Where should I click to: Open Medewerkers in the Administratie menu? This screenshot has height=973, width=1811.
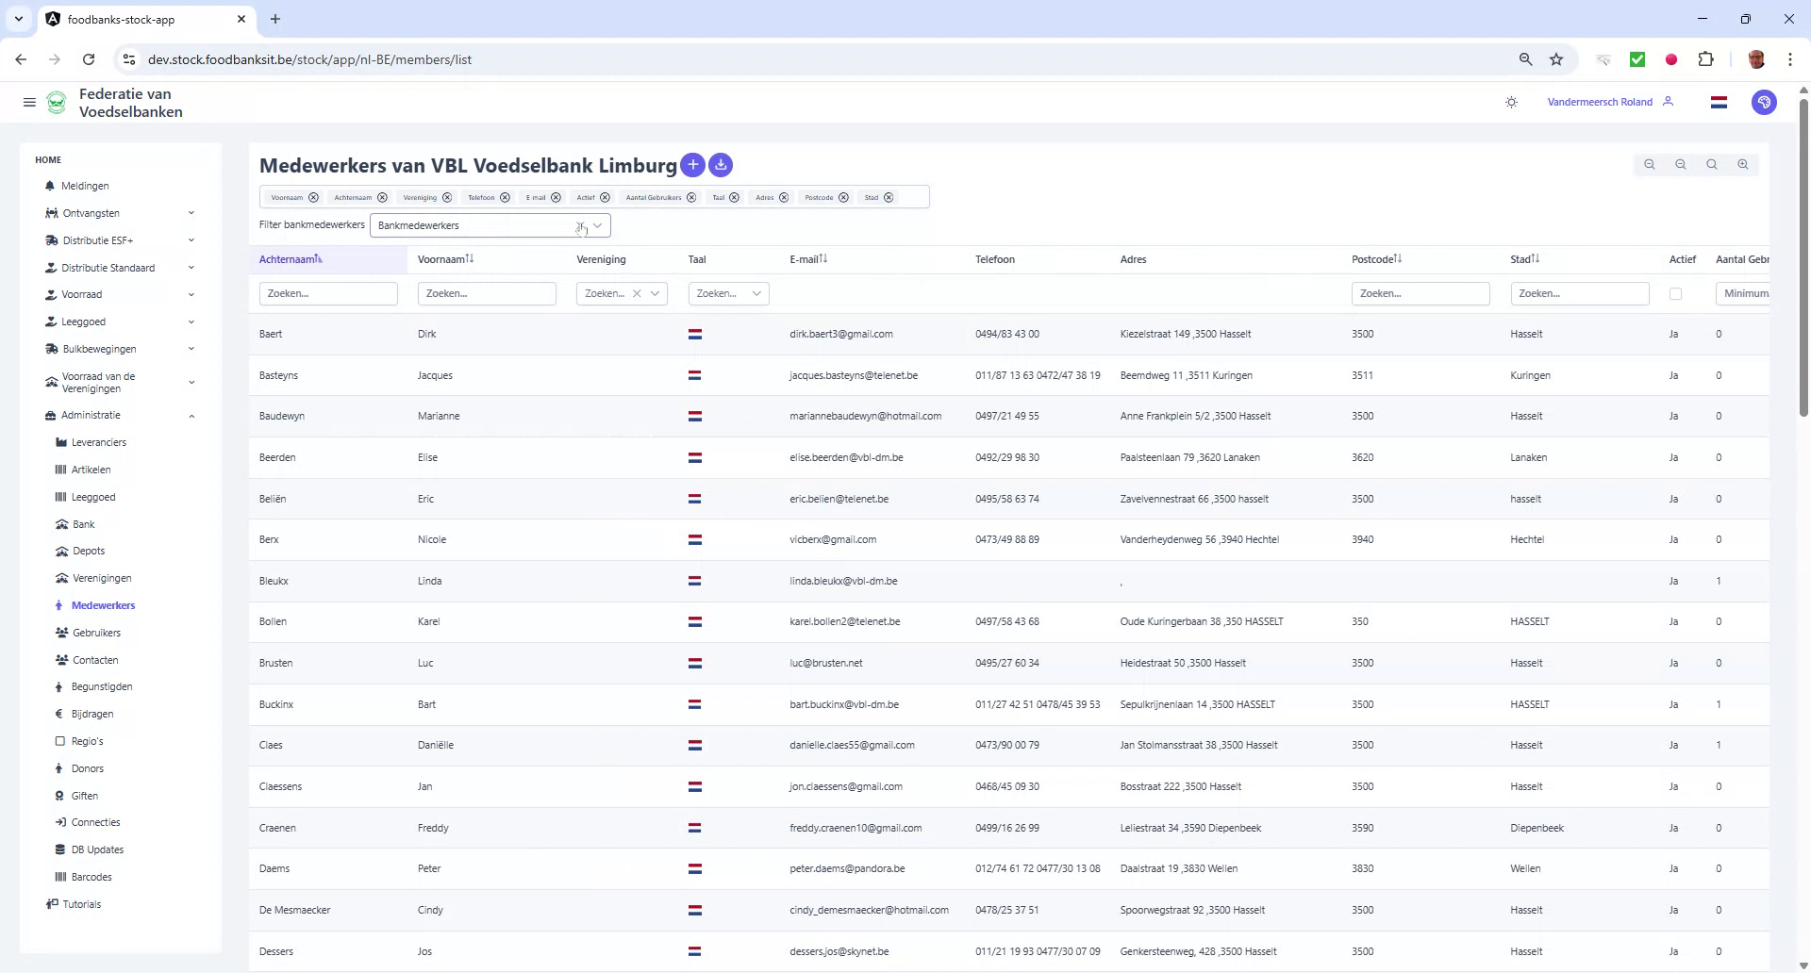pyautogui.click(x=104, y=605)
